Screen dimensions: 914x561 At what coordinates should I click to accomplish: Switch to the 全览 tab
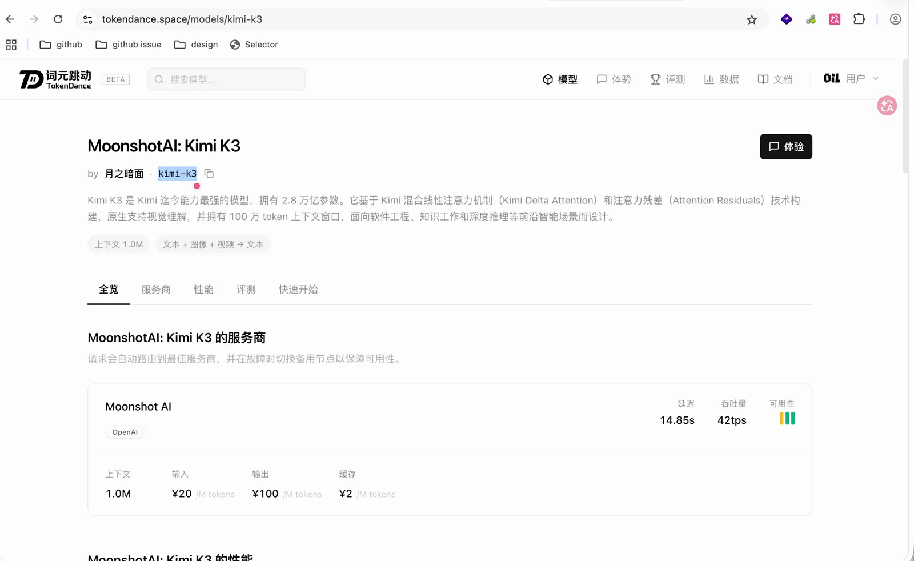[109, 290]
